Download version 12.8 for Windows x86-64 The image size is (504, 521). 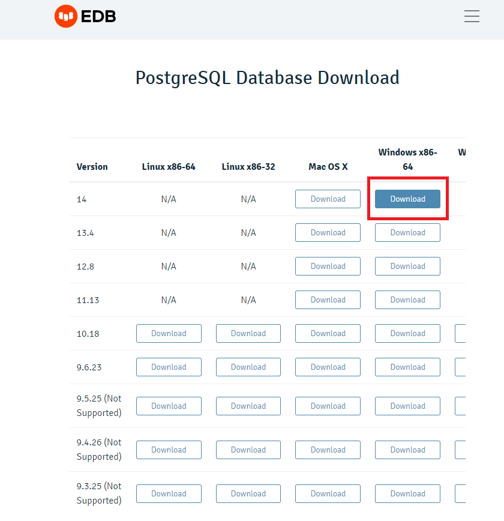click(407, 266)
